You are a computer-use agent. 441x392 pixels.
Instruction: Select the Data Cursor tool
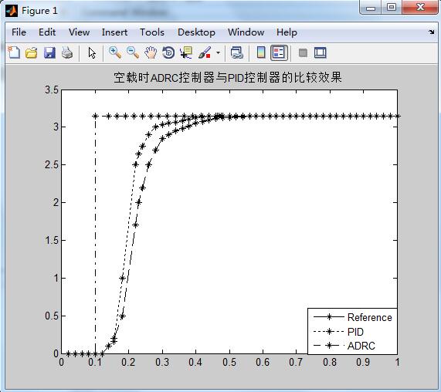186,52
